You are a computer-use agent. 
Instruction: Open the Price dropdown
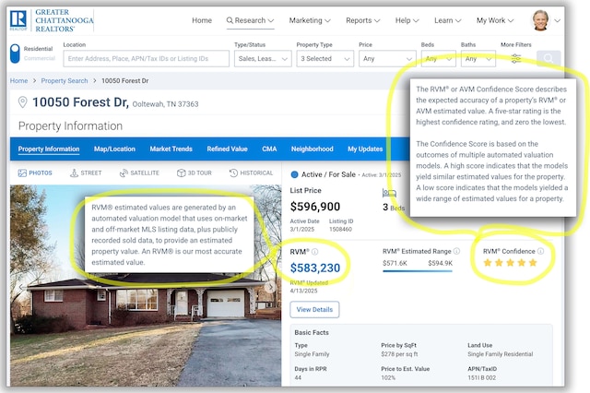(387, 59)
